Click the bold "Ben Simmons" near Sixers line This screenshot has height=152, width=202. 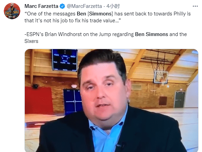(x=151, y=34)
